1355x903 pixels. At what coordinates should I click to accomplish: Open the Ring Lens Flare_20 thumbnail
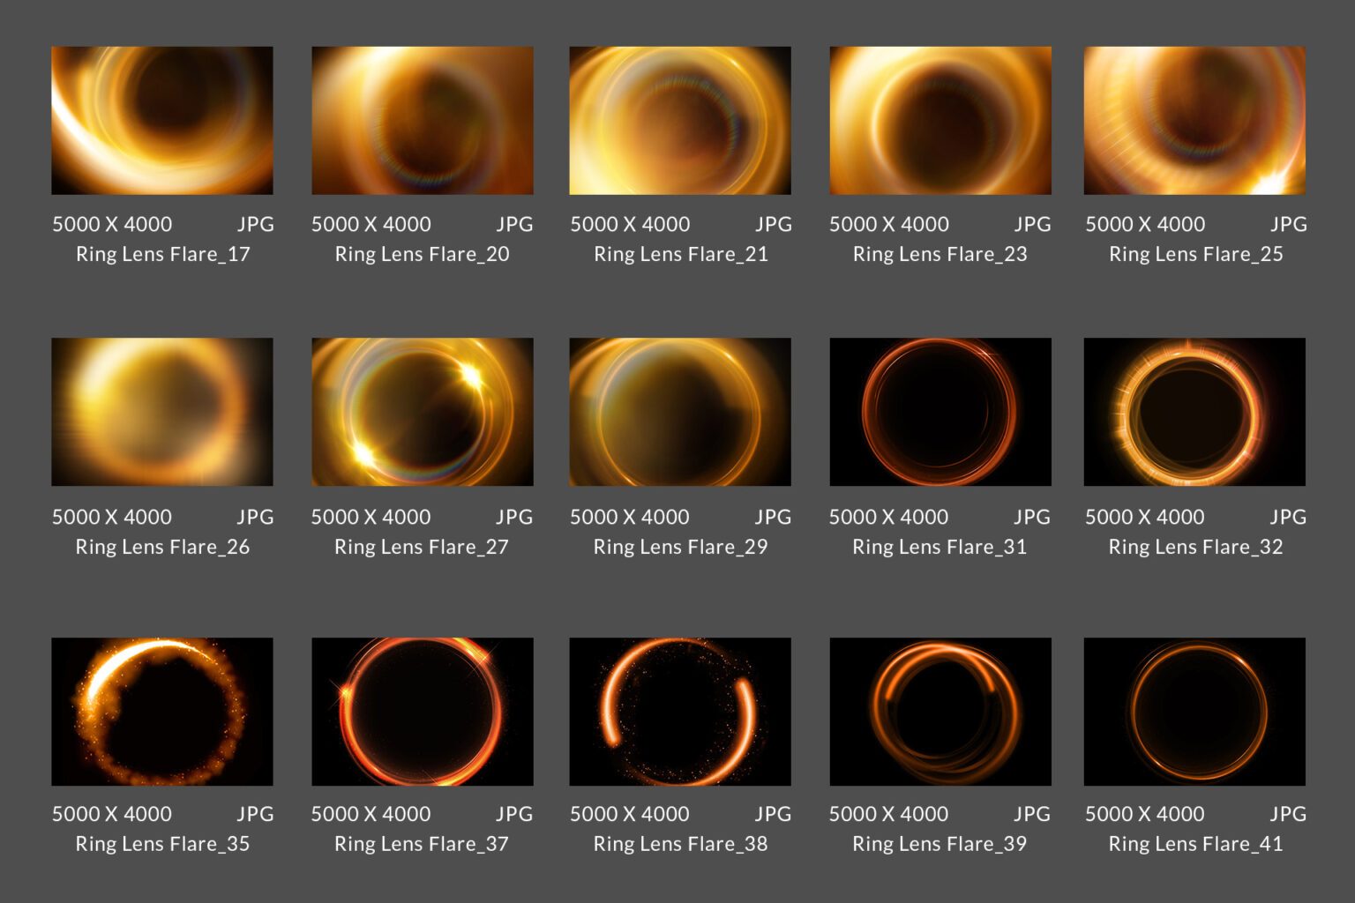(x=422, y=120)
